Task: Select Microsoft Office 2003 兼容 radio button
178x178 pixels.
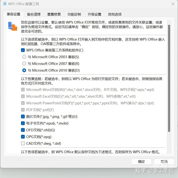Action: 24,57
